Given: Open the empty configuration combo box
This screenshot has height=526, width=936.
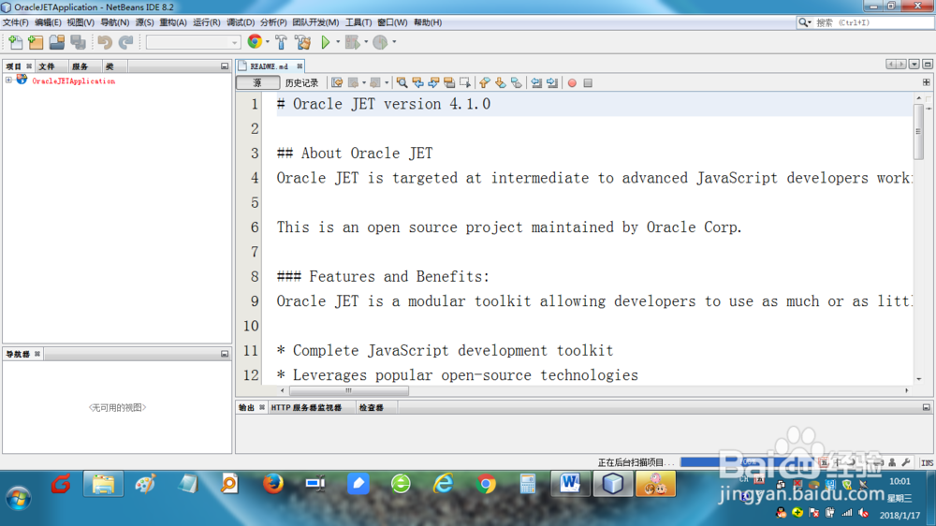Looking at the screenshot, I should (x=193, y=42).
